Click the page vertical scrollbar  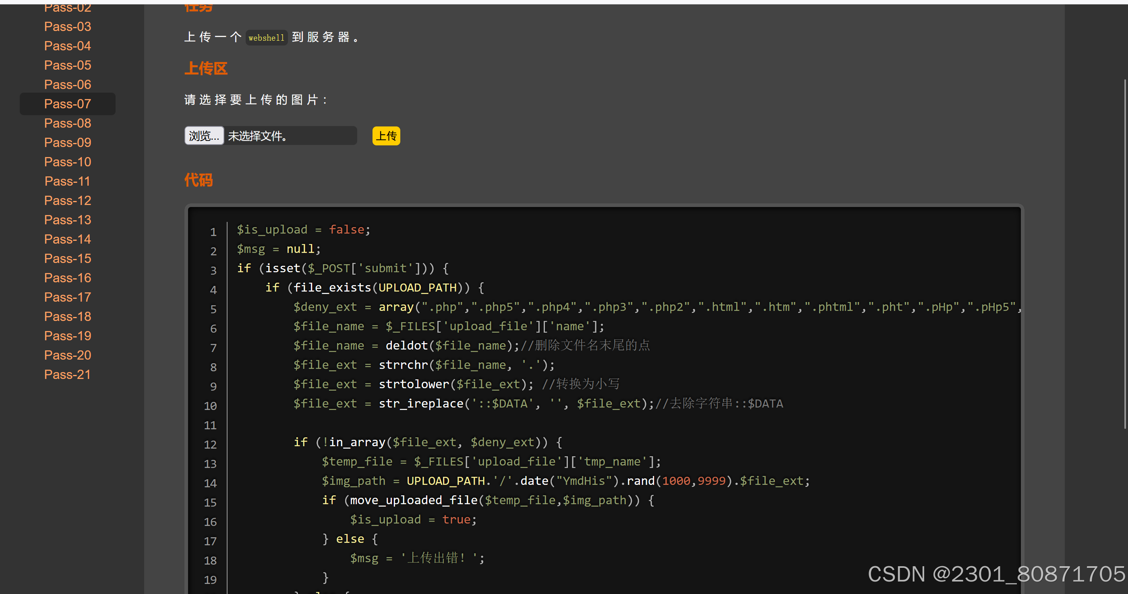pyautogui.click(x=1124, y=254)
